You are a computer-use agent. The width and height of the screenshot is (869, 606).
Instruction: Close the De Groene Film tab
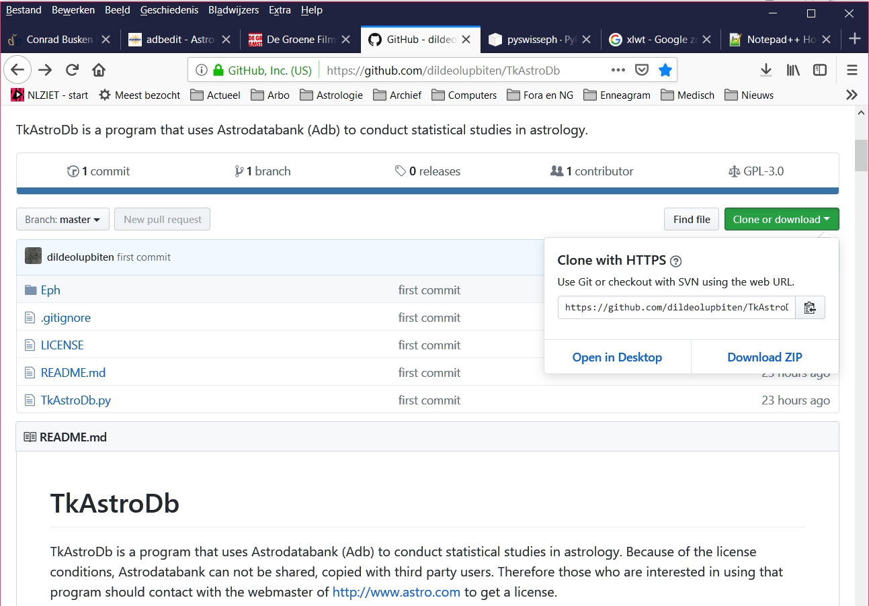click(345, 40)
